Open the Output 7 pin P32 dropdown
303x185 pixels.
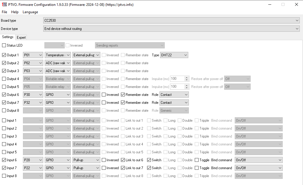(x=33, y=102)
